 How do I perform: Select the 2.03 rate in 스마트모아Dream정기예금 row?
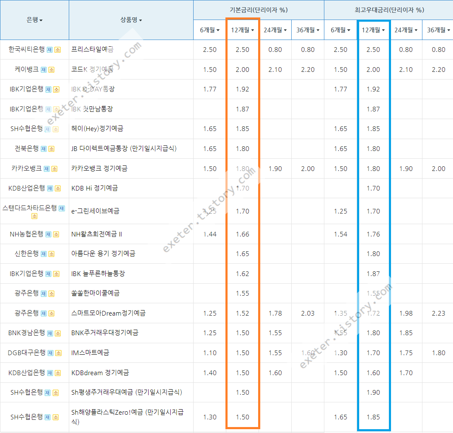308,313
